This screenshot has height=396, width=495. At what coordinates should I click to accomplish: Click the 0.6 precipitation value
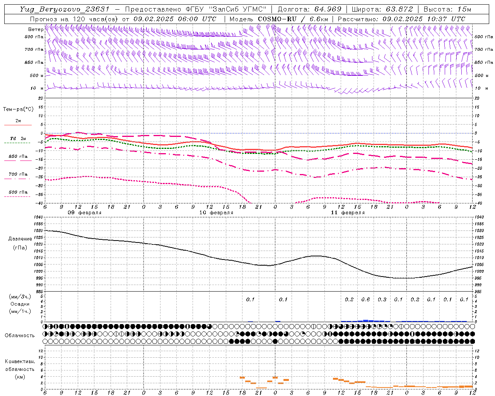[x=365, y=300]
